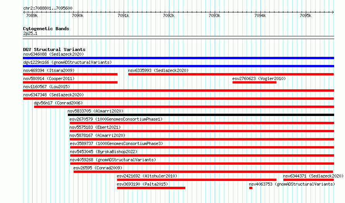Viewport: 345px width, 203px height.
Task: Click the 7092k ruler tick label
Action: [169, 15]
